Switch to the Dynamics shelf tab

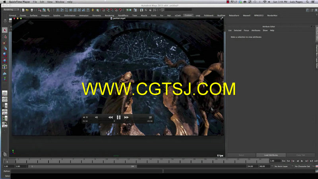[97, 16]
